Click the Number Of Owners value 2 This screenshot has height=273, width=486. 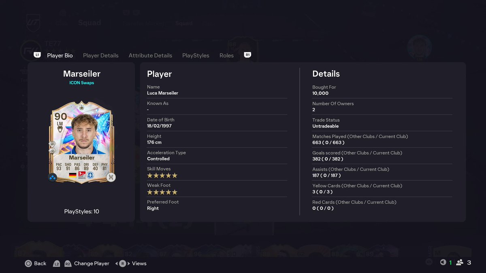click(314, 110)
